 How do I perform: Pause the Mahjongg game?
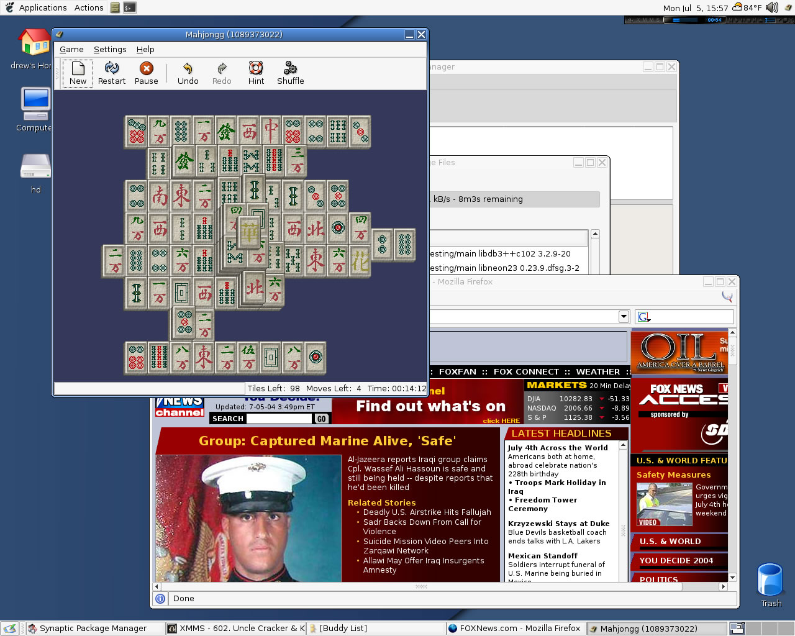pos(146,73)
